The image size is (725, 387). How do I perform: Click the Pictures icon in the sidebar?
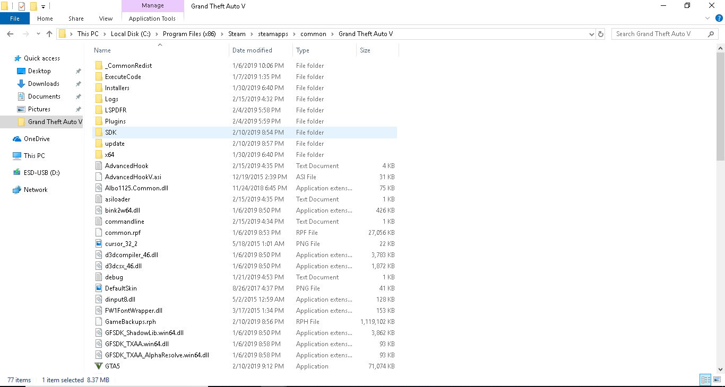[21, 109]
